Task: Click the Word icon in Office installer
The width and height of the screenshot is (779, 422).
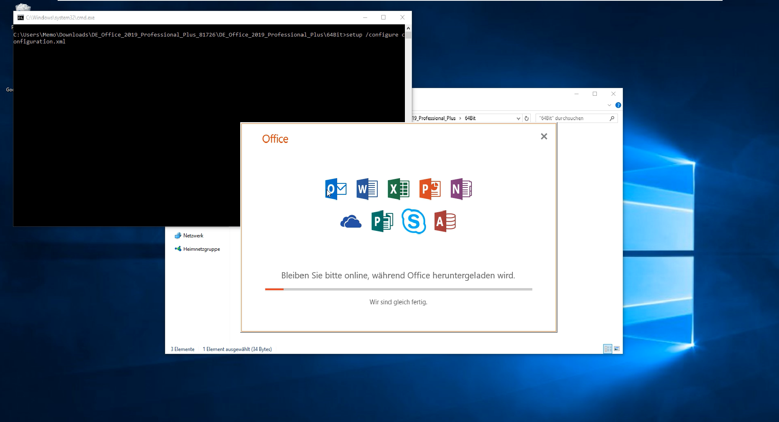Action: (x=367, y=189)
